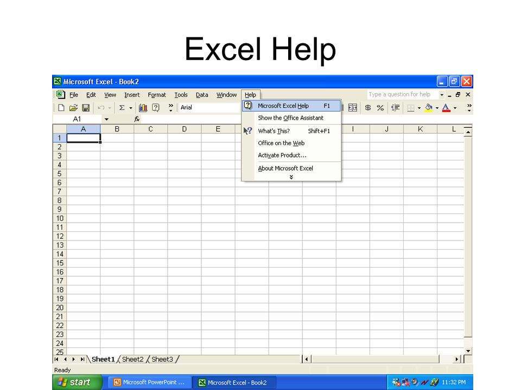The height and width of the screenshot is (390, 521).
Task: Open the File menu
Action: (x=74, y=95)
